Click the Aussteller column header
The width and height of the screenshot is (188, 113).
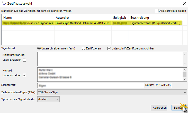83,17
